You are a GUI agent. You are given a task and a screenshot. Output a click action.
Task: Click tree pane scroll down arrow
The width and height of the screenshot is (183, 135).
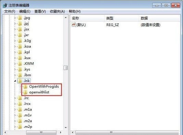[x=66, y=127]
